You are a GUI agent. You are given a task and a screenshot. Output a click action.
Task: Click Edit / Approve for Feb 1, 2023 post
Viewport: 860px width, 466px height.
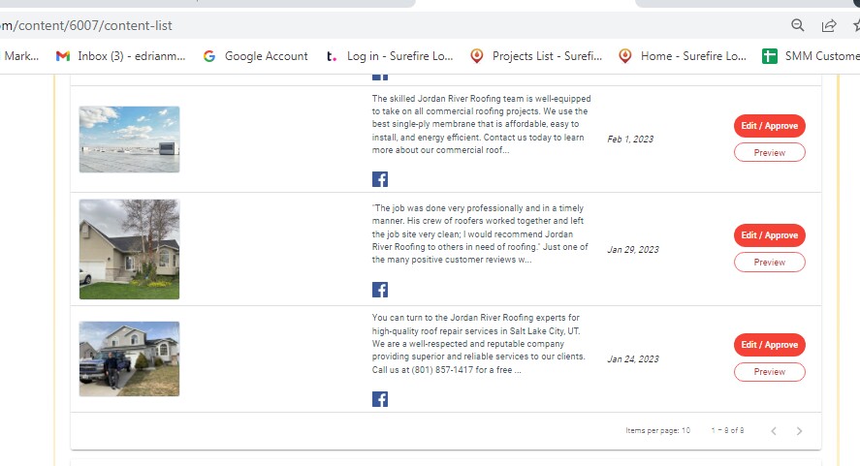pyautogui.click(x=770, y=126)
